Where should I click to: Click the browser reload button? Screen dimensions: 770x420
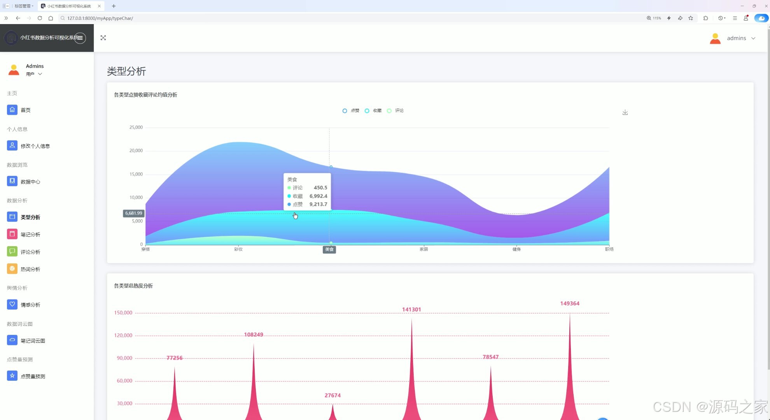click(40, 18)
